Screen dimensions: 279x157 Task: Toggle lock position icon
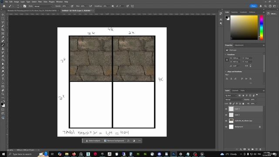(237, 103)
